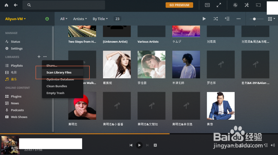The height and width of the screenshot is (155, 278).
Task: Open the TV mode icon
Action: pyautogui.click(x=207, y=5)
